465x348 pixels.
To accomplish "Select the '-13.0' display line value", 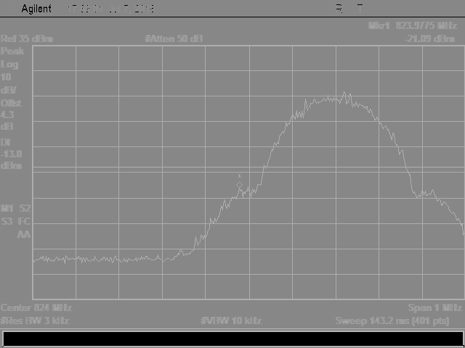I will click(12, 154).
